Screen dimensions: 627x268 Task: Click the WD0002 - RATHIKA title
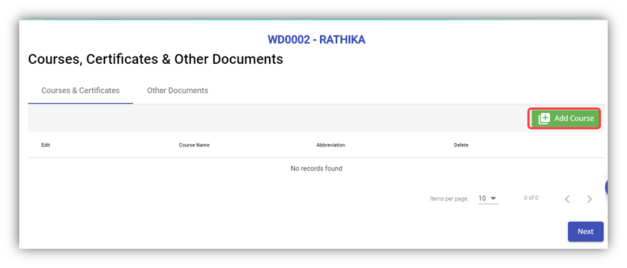coord(316,40)
